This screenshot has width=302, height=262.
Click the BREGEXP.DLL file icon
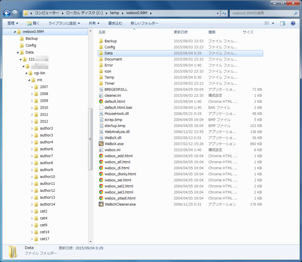[101, 89]
